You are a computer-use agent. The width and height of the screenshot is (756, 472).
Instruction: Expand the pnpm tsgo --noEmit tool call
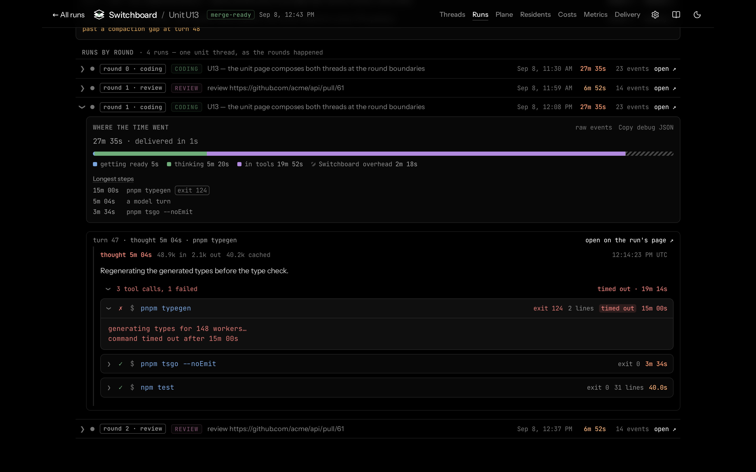(109, 364)
